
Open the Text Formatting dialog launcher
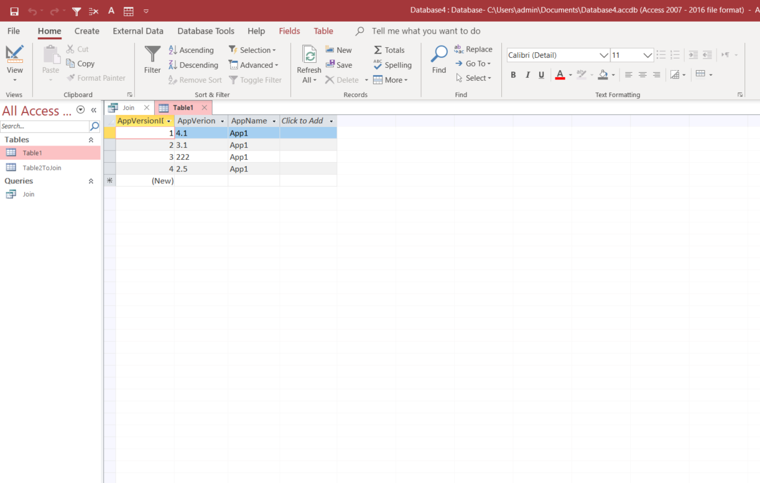point(740,94)
